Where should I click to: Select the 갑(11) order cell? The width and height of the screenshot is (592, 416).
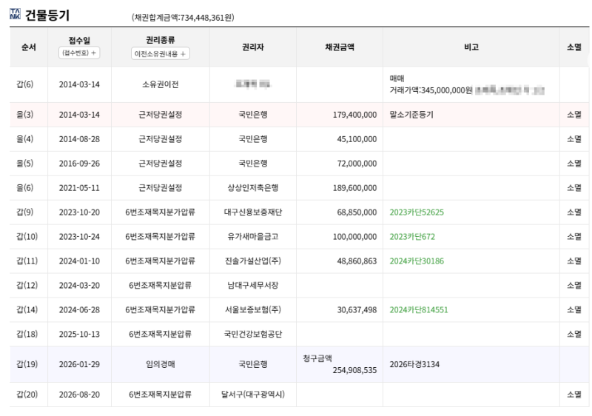pos(27,261)
